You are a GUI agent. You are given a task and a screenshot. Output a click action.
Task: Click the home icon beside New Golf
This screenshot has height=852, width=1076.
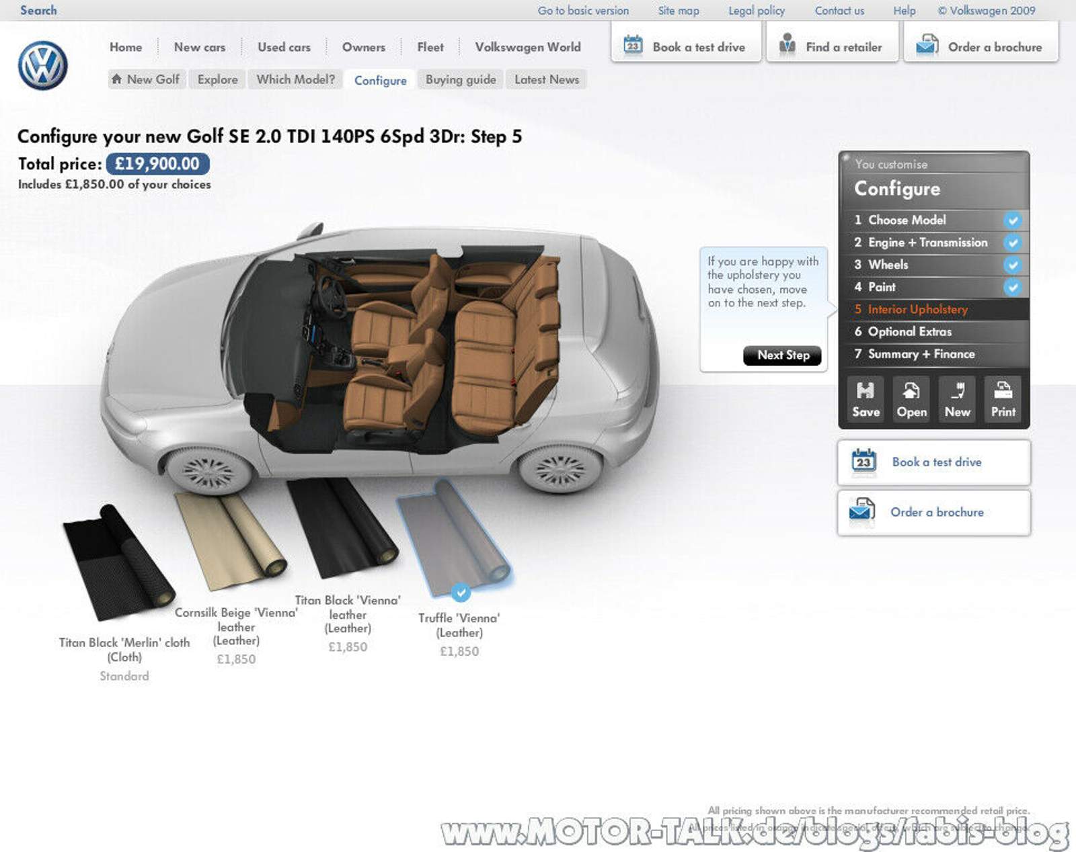[x=117, y=79]
